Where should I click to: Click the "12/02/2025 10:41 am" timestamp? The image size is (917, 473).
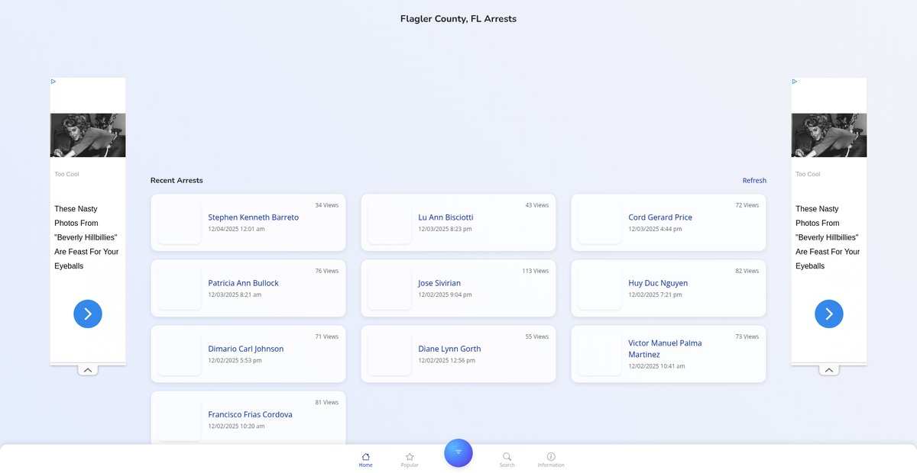click(656, 366)
